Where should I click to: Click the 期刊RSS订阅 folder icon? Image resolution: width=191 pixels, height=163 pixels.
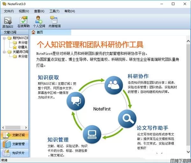click(x=9, y=38)
